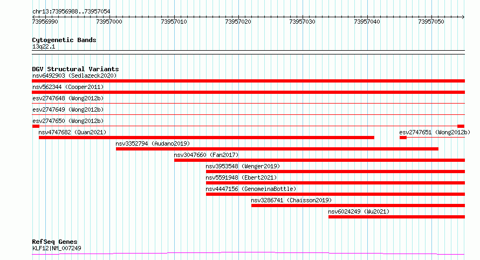Image resolution: width=480 pixels, height=260 pixels.
Task: Click the red bar under nsv6492903
Action: pos(248,81)
